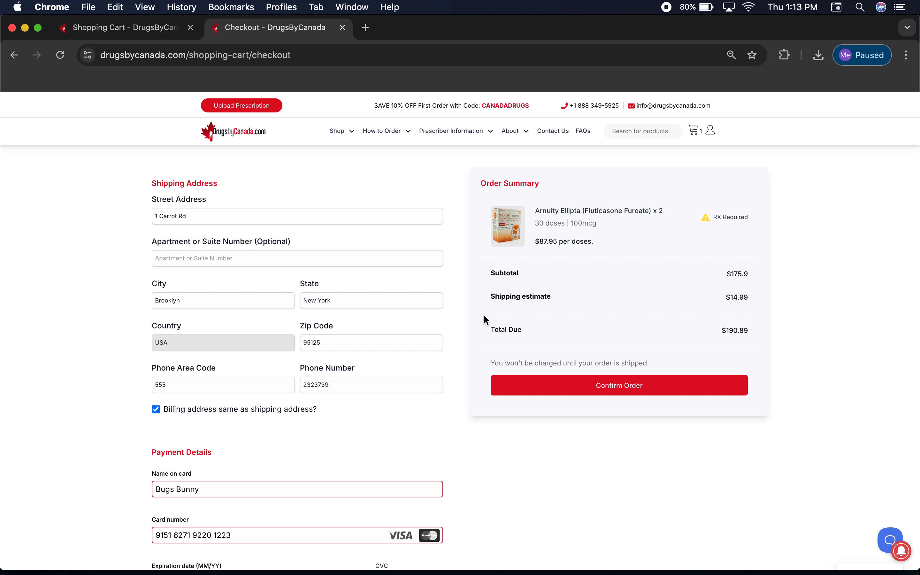Viewport: 920px width, 575px height.
Task: Reload the checkout page
Action: pos(60,55)
